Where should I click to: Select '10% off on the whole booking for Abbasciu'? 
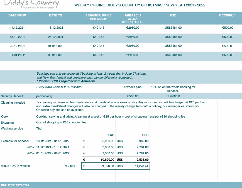173,89
